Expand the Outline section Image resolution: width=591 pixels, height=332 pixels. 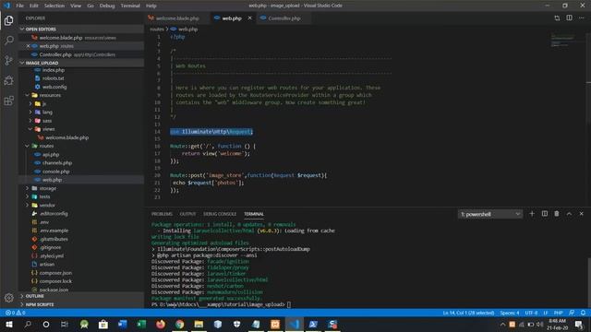tap(81, 296)
